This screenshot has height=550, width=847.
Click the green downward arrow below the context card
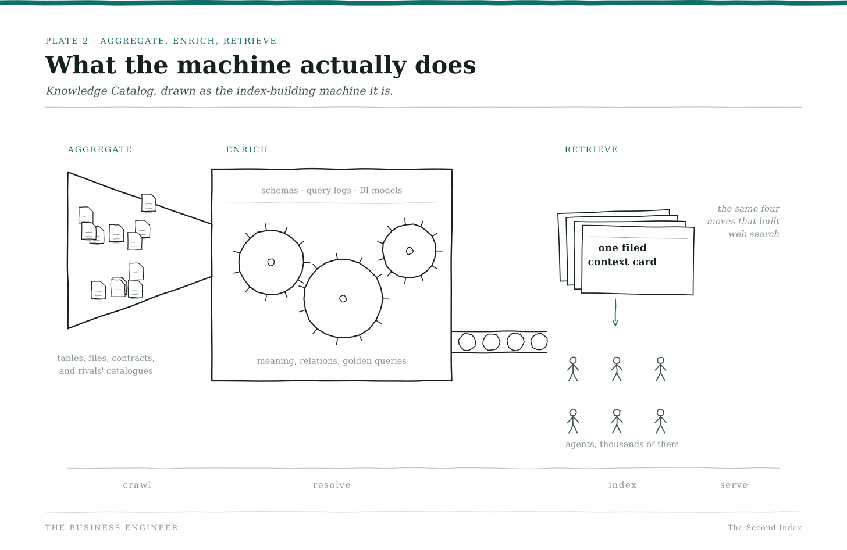click(615, 313)
